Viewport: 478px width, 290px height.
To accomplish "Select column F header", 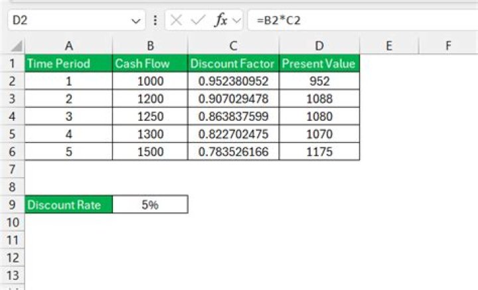I will 448,46.
